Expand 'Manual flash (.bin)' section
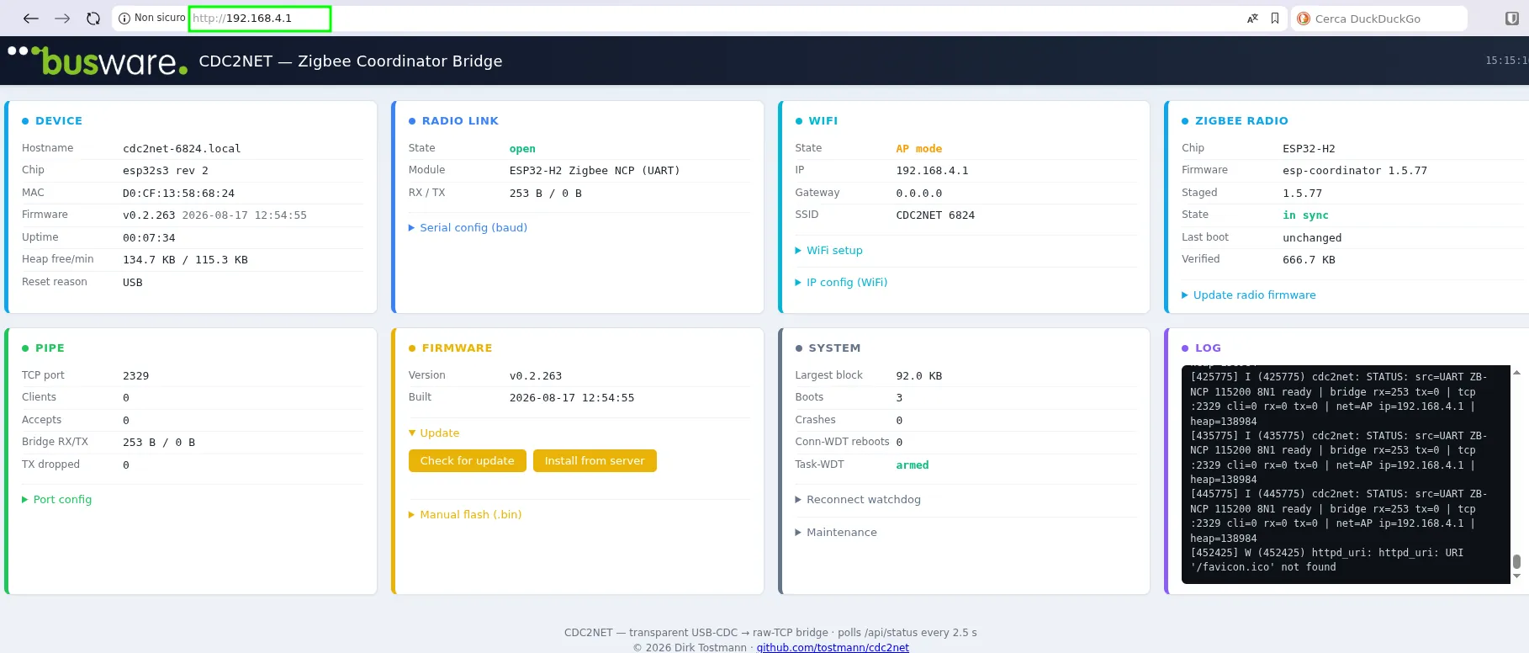 (x=465, y=514)
